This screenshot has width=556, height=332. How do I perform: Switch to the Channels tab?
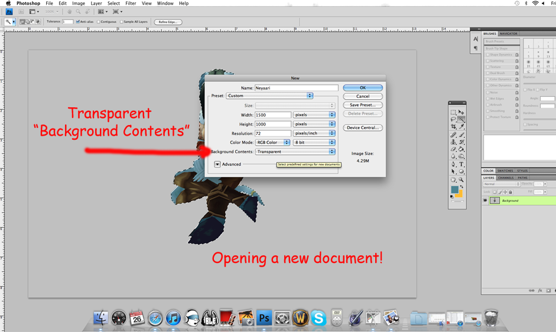[x=505, y=177]
